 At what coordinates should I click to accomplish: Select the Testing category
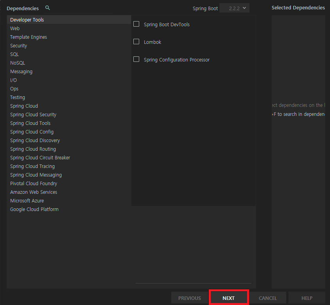tap(69, 97)
